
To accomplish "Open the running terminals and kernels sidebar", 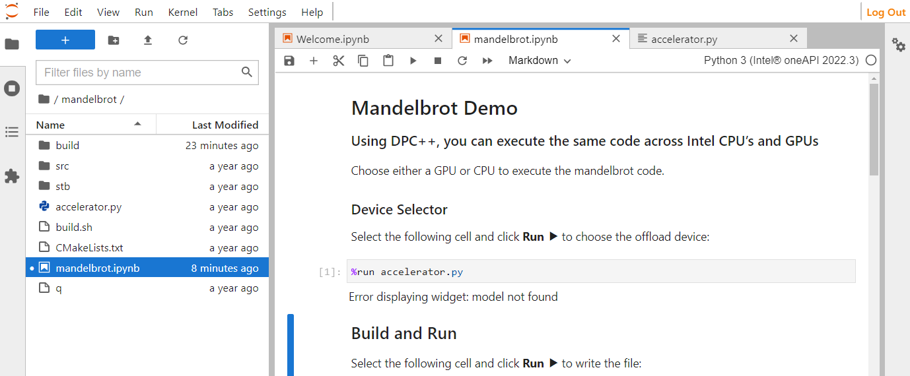I will coord(12,88).
